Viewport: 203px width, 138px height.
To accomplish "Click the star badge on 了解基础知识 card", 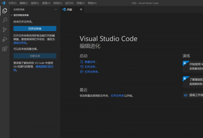I will 185,78.
